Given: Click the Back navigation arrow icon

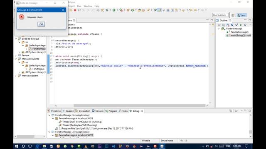Looking at the screenshot, I should 195,10.
